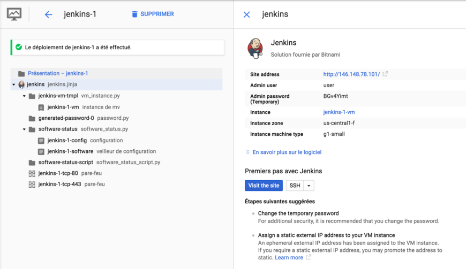This screenshot has height=269, width=466.
Task: Click 'Assign a static external IP address' step
Action: click(326, 235)
